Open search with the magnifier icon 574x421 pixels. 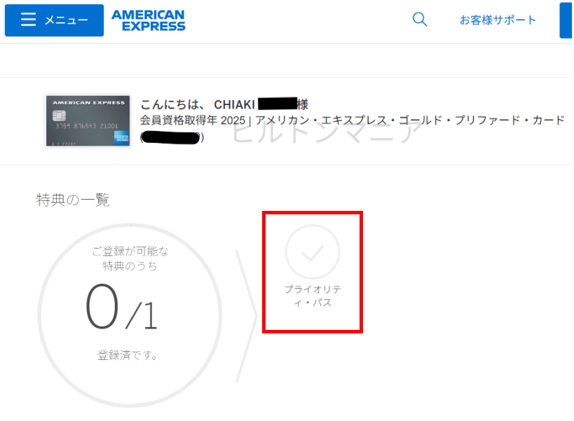(420, 20)
